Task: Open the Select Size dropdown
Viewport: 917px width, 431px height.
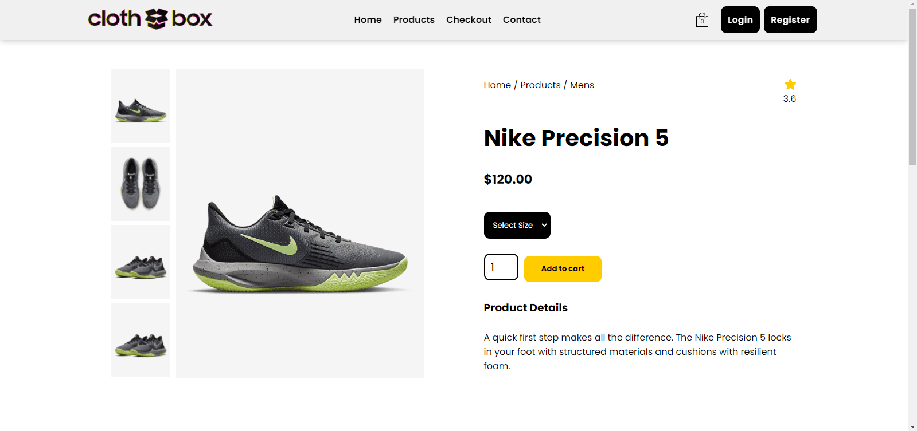Action: [x=517, y=225]
